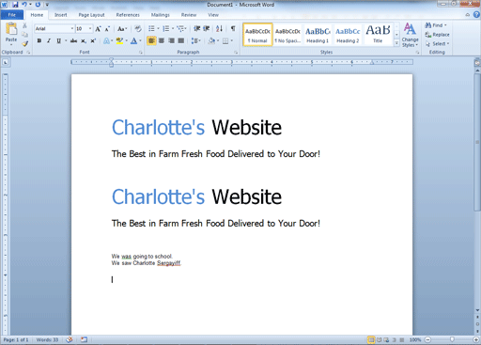Select the Format Painter brush icon
Viewport: 481px width, 345px height.
point(24,44)
